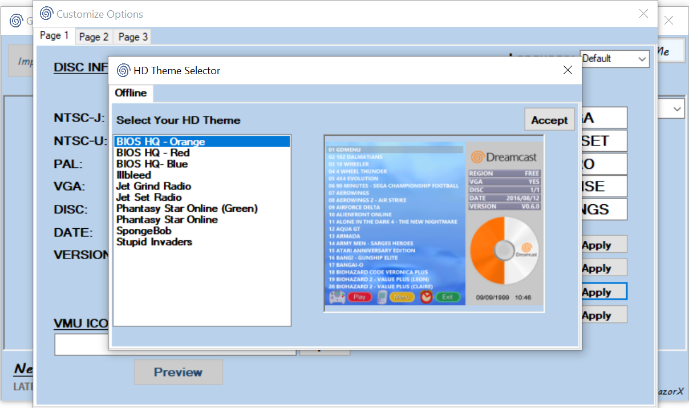Pick the plain Phantasy Star Online theme

coord(202,220)
